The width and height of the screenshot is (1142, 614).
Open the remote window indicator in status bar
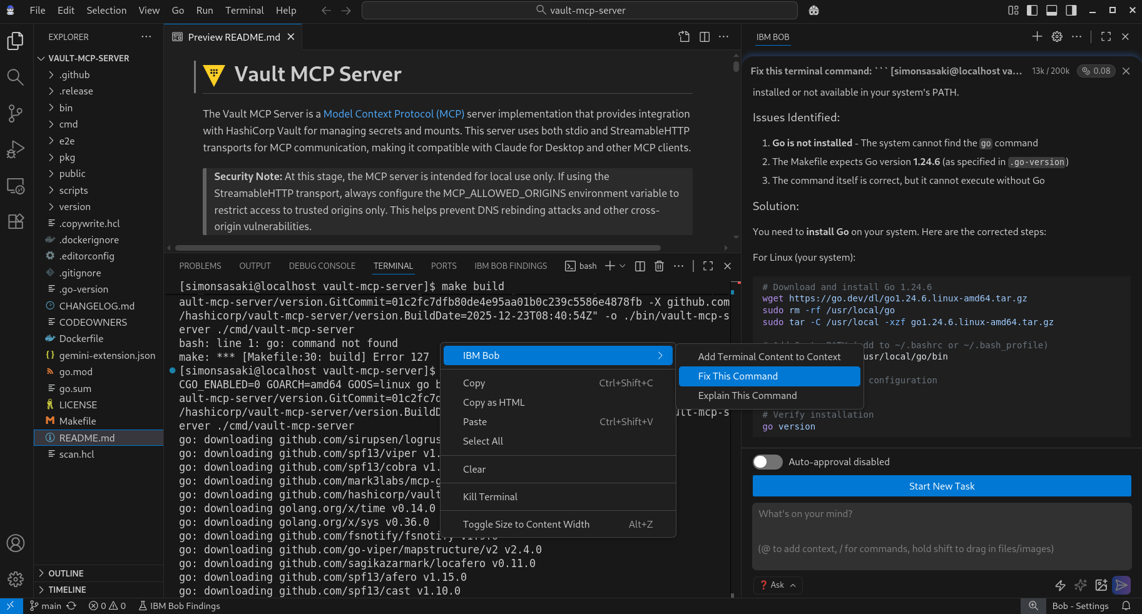[x=11, y=606]
